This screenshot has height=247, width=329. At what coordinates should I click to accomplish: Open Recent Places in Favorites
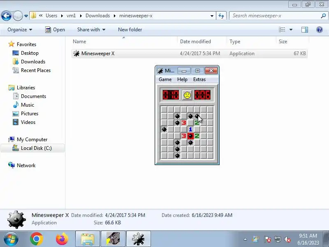click(x=36, y=70)
